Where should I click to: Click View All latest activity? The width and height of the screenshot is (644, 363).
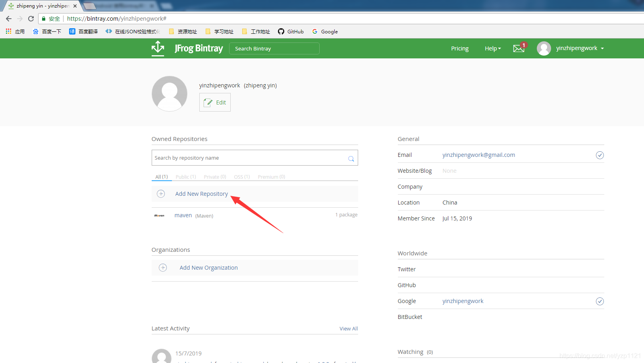tap(349, 328)
